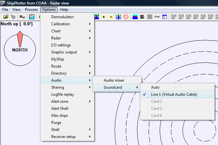Viewport: 218px width, 145px height.
Task: Click the yellow minus zoom-out icon
Action: 111,17
